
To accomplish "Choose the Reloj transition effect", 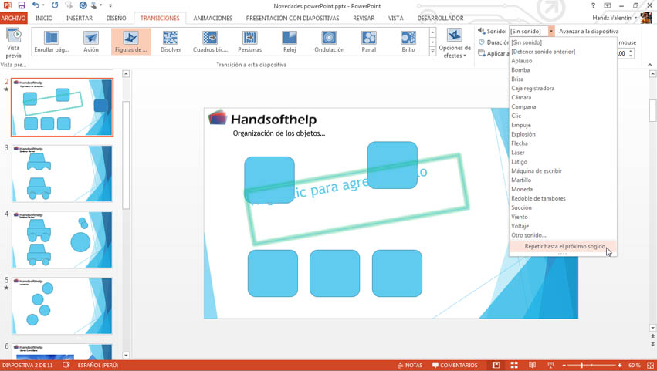I will coord(290,42).
